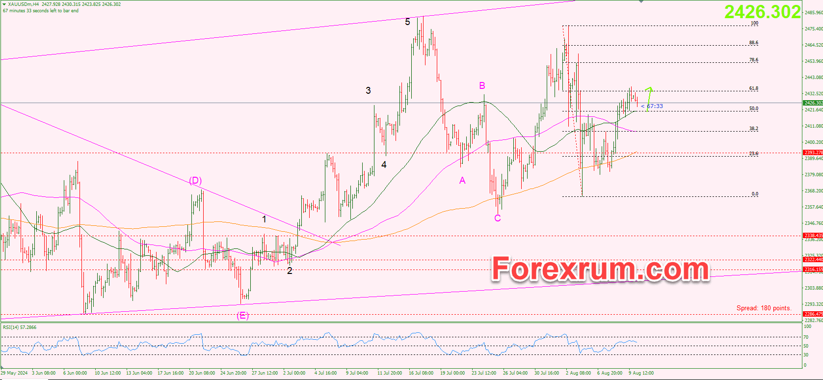Screen dimensions: 823x380
Task: Click the 2379.080 price axis label
Action: [x=814, y=175]
